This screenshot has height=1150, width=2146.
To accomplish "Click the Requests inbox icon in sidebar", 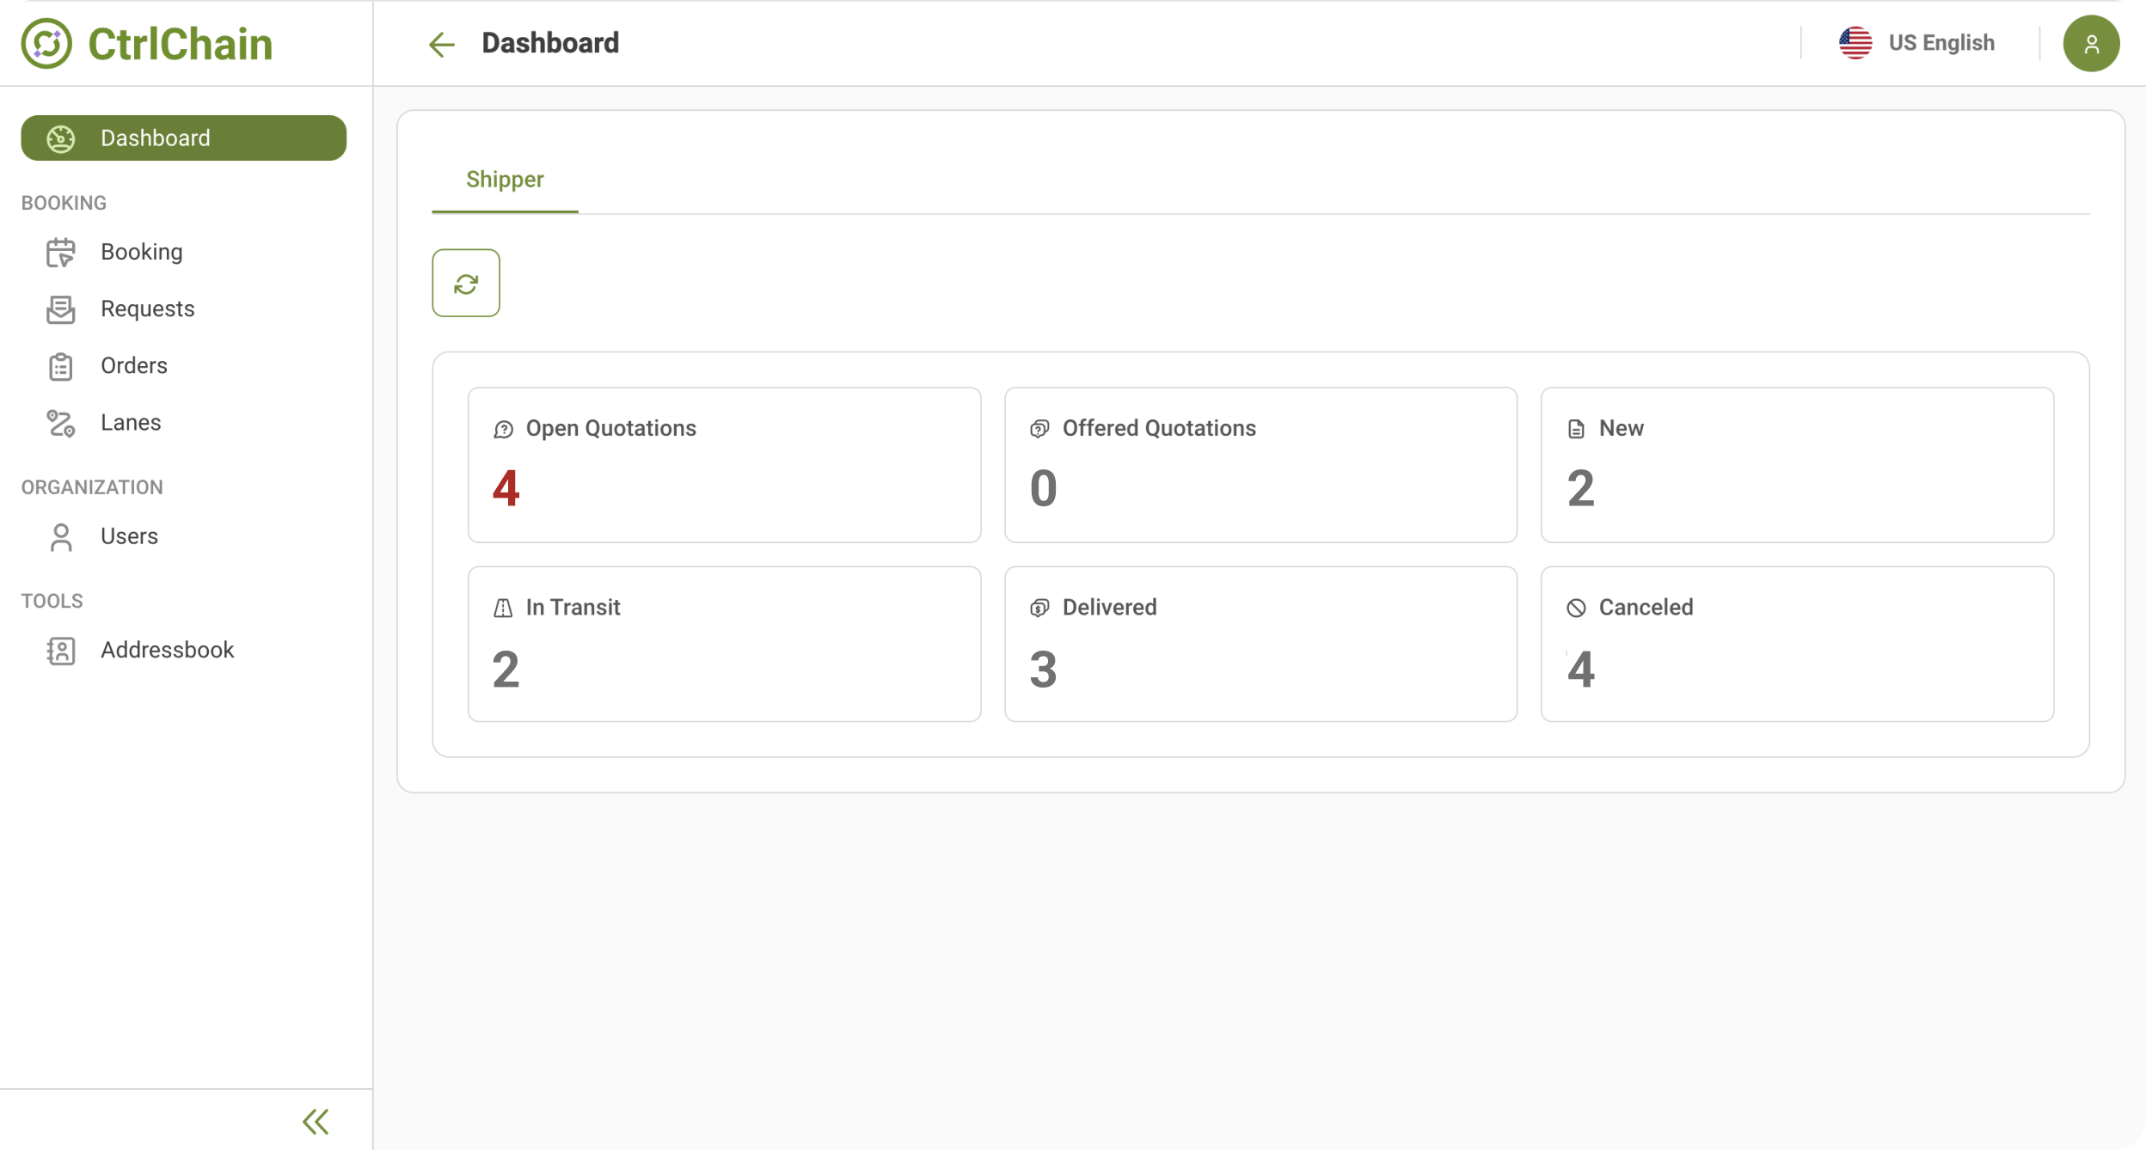I will pyautogui.click(x=60, y=309).
